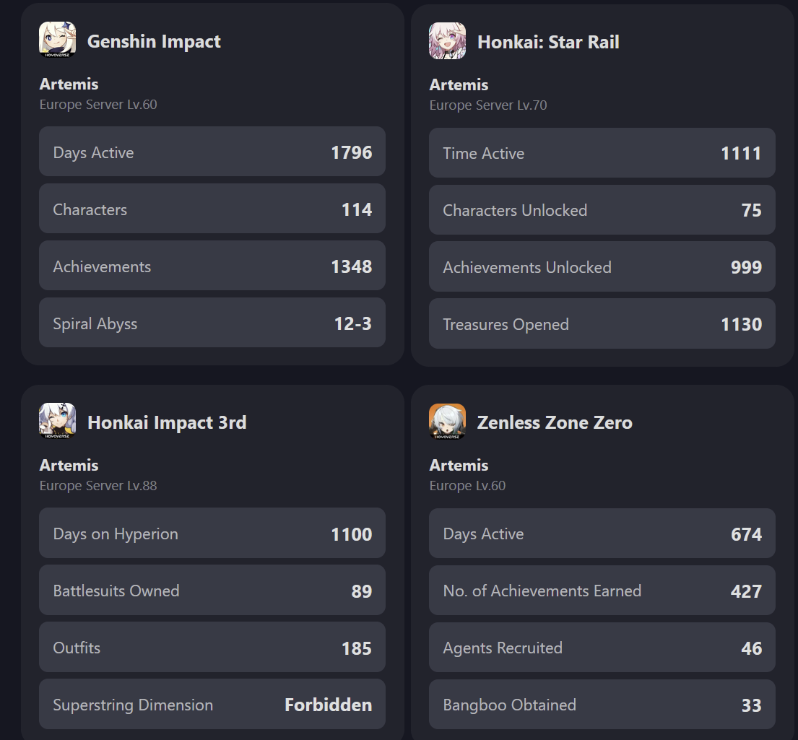Click the Battlesuits Owned 89 row
The height and width of the screenshot is (740, 798).
click(x=212, y=590)
